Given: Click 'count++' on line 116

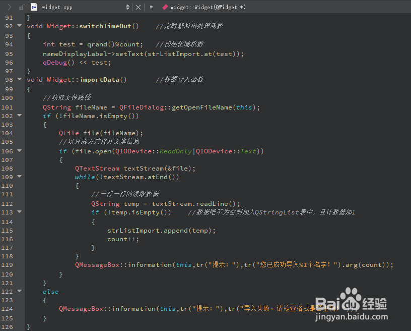Looking at the screenshot, I should point(121,239).
